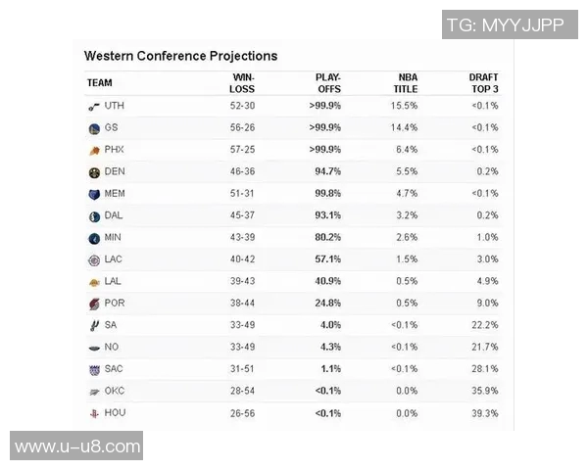
Task: Click the LA Clippers logo icon
Action: (x=94, y=259)
